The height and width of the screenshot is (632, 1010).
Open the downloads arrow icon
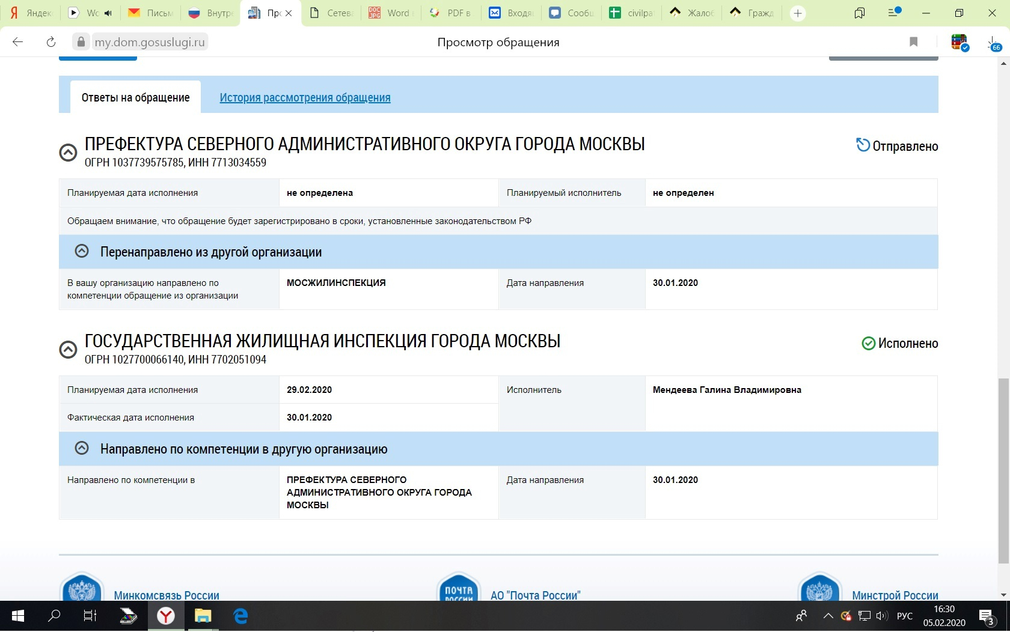point(991,42)
